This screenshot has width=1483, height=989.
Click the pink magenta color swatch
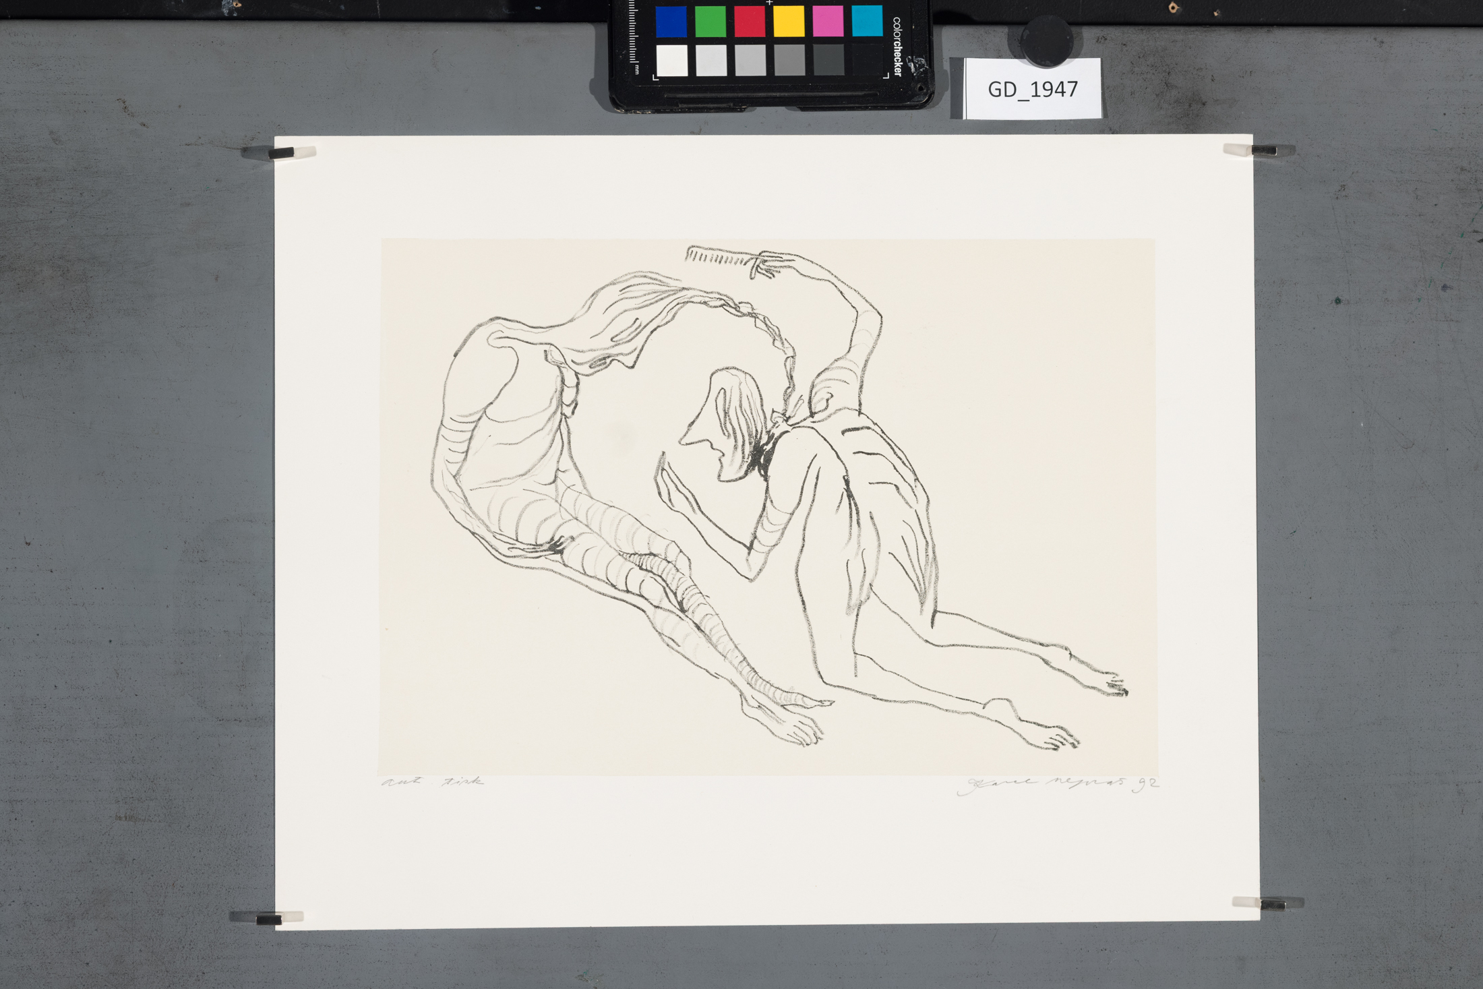click(x=827, y=22)
